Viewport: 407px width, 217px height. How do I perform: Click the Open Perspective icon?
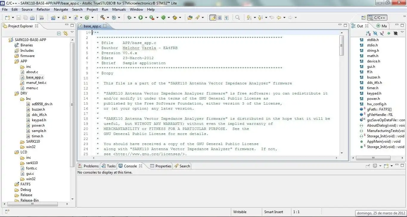(363, 18)
